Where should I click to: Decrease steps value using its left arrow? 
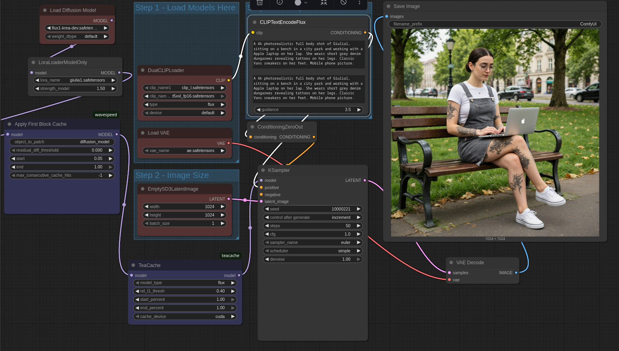coord(267,226)
